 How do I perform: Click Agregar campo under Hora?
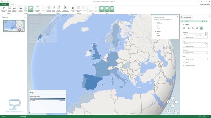(x=195, y=59)
